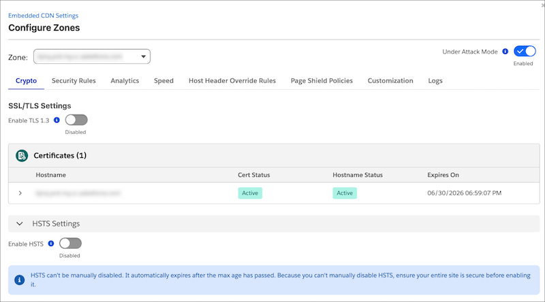Screen dimensions: 545x302
Task: Click the Cert Status column header
Action: [x=253, y=175]
